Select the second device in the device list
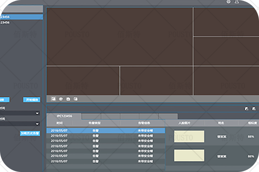The width and height of the screenshot is (259, 172). point(13,22)
